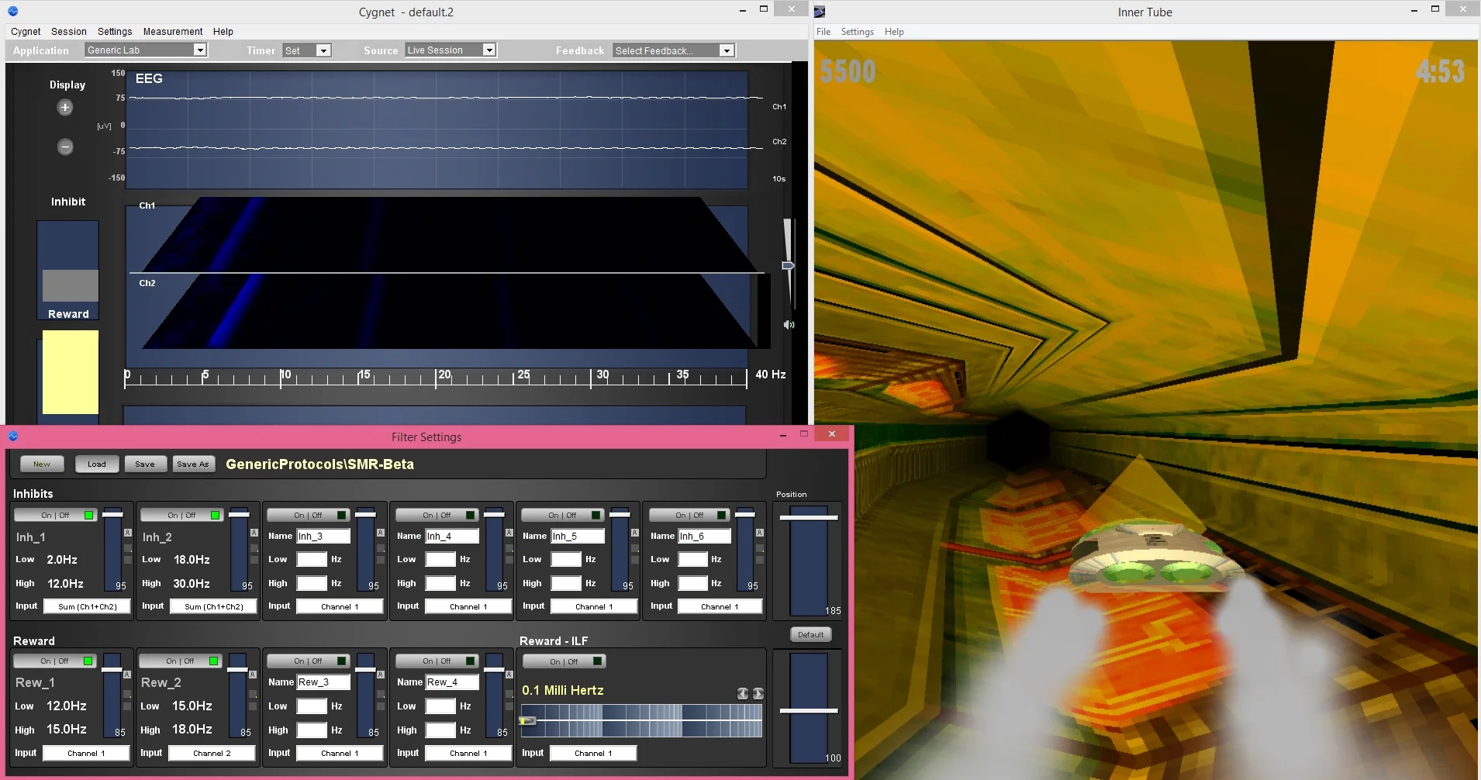Open Reward - ILF Input selector Channel 1
The image size is (1481, 780).
593,753
